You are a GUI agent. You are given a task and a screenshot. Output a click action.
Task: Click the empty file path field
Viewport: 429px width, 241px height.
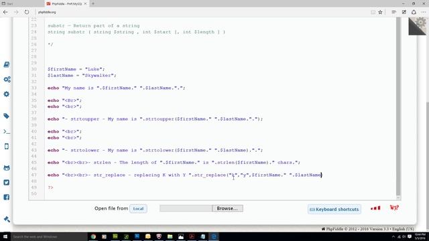pos(186,208)
